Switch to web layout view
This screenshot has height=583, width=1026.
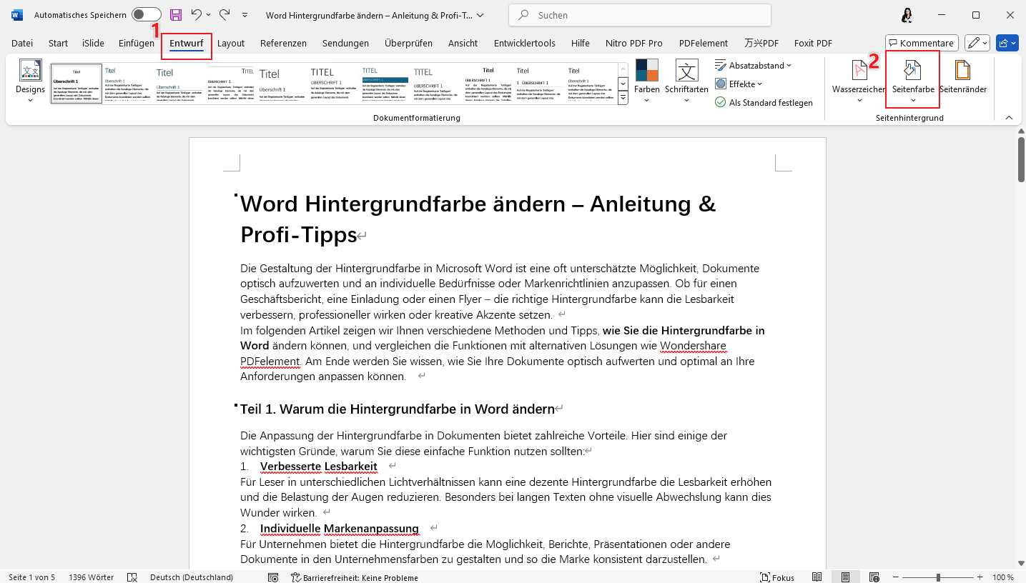[x=874, y=577]
